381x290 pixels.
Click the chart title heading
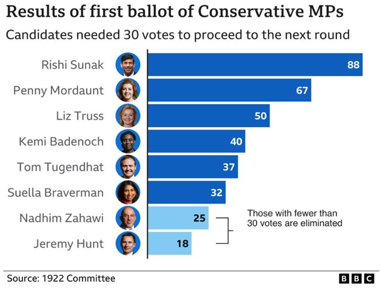(x=175, y=11)
